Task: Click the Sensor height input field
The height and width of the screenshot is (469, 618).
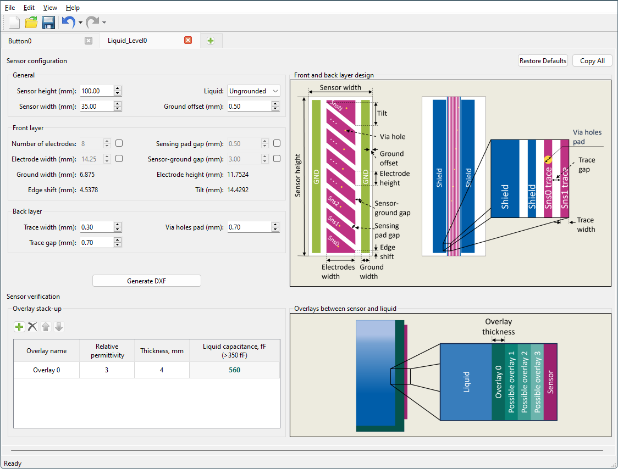Action: [x=96, y=91]
